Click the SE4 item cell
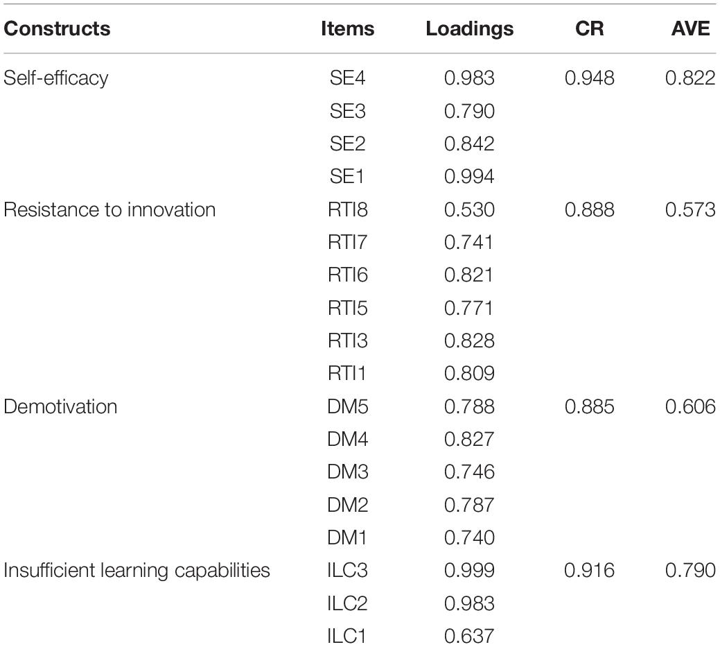Image resolution: width=720 pixels, height=647 pixels. tap(348, 78)
